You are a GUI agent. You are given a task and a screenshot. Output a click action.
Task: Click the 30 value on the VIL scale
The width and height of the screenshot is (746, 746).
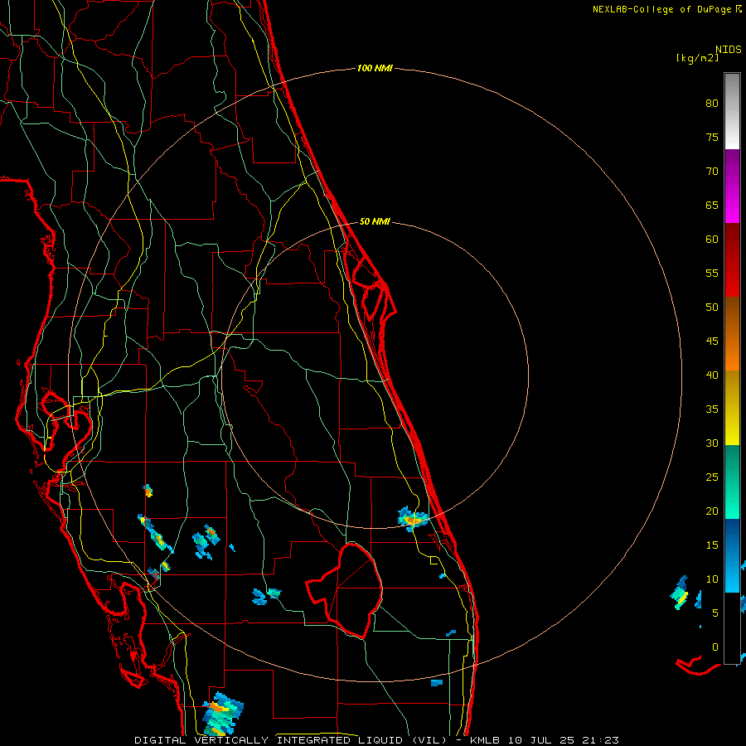click(x=712, y=443)
